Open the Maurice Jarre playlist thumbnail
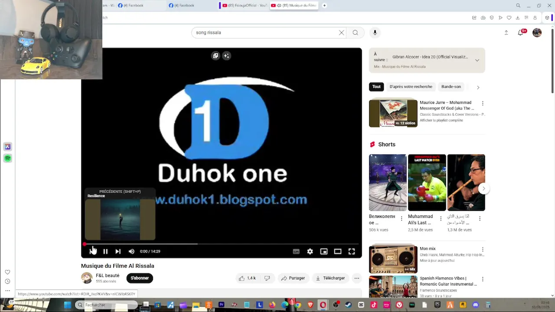 coord(393,114)
